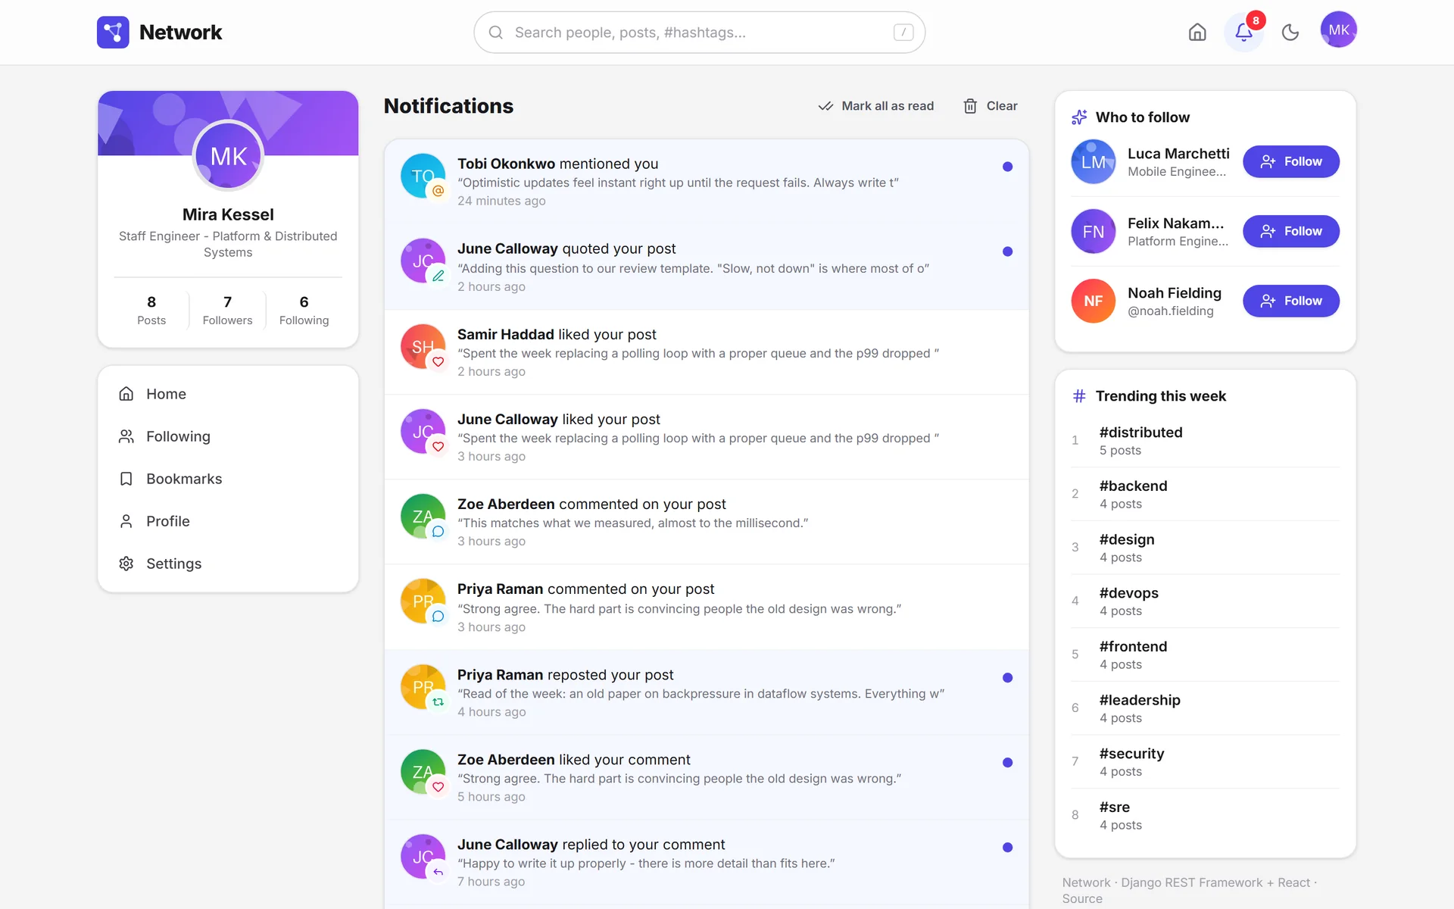Click the Network logo icon
Image resolution: width=1454 pixels, height=909 pixels.
[113, 33]
